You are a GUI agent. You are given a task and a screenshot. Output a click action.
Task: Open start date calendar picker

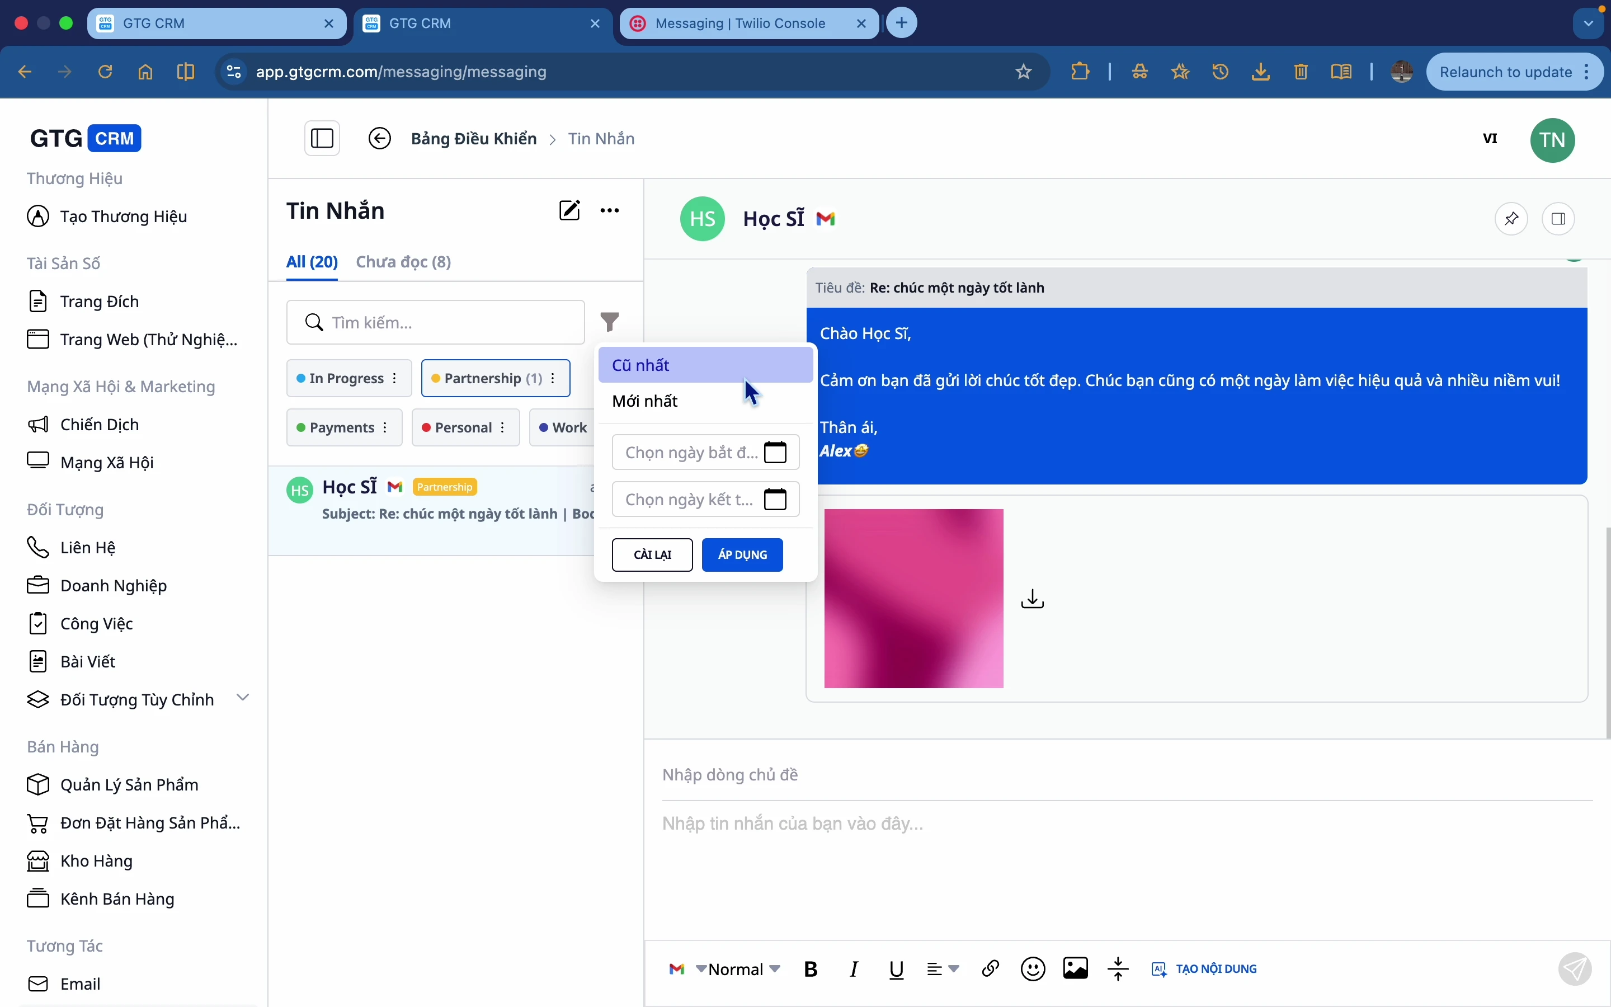pyautogui.click(x=775, y=452)
